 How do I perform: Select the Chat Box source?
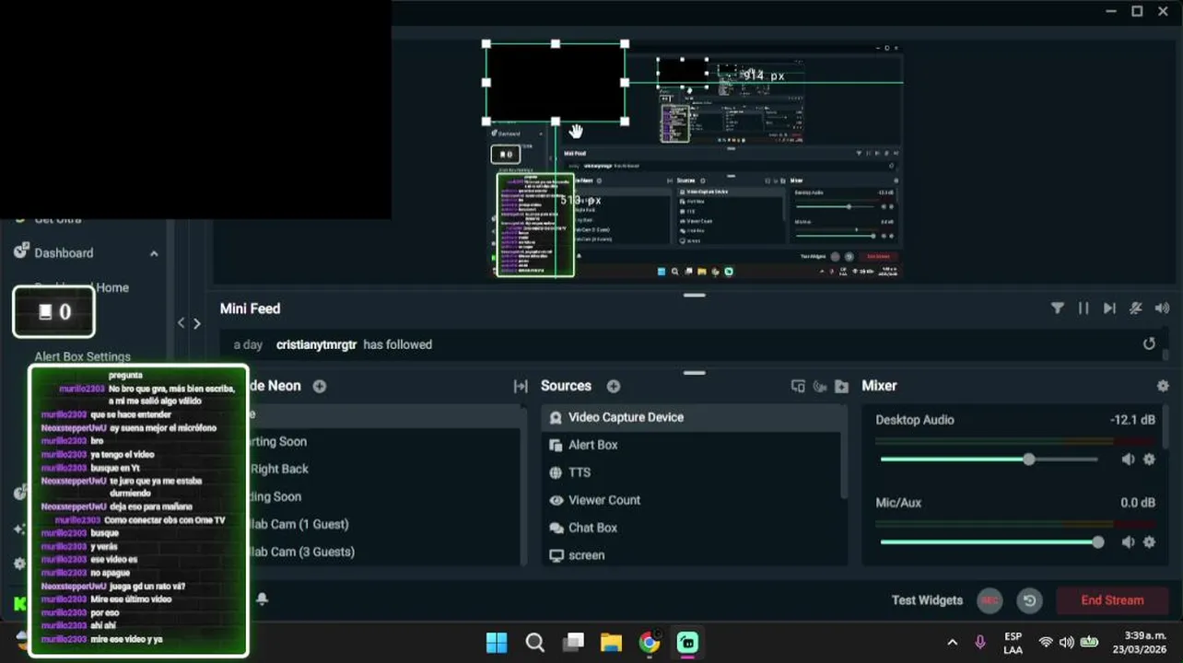coord(693,528)
